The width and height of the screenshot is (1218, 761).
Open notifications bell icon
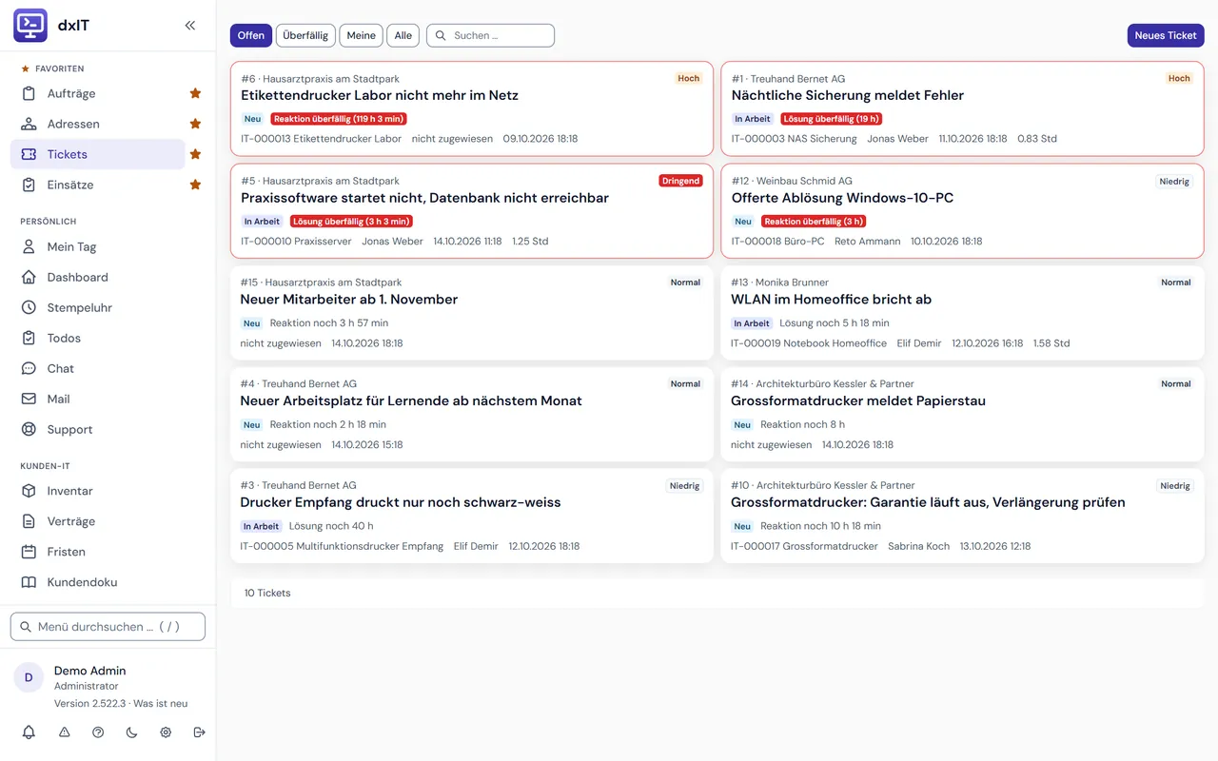tap(29, 732)
